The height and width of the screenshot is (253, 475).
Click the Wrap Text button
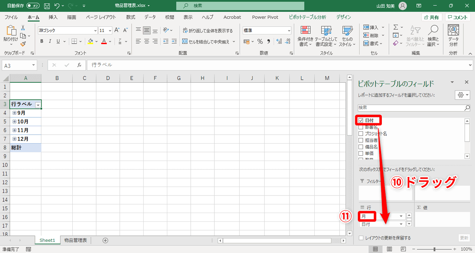[x=208, y=30]
